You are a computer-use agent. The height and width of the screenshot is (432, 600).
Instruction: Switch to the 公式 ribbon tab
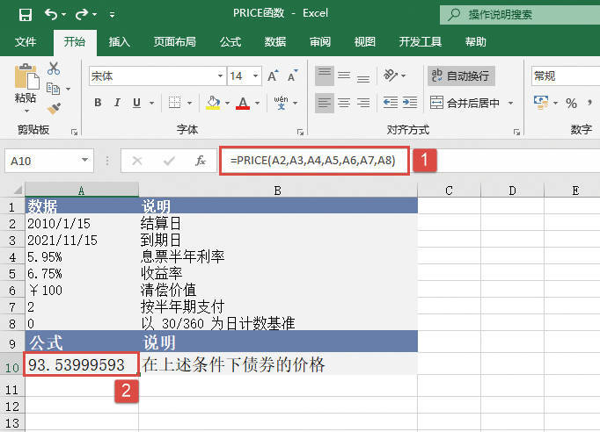pos(230,41)
